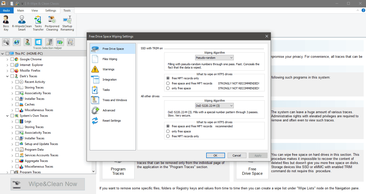366x194 pixels.
Task: Select SSD 'only free space' radio
Action: (168, 88)
